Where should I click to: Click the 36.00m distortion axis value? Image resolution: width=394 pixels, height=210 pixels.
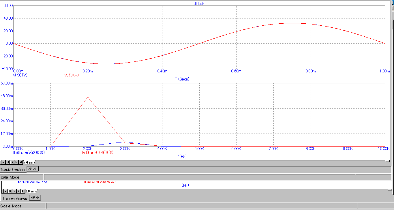[x=7, y=108]
